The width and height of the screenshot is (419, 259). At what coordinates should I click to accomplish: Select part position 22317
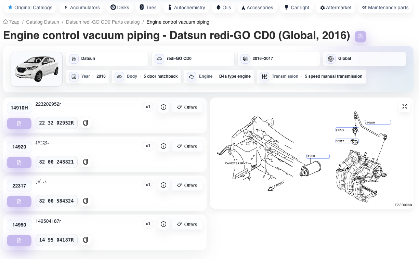click(19, 186)
